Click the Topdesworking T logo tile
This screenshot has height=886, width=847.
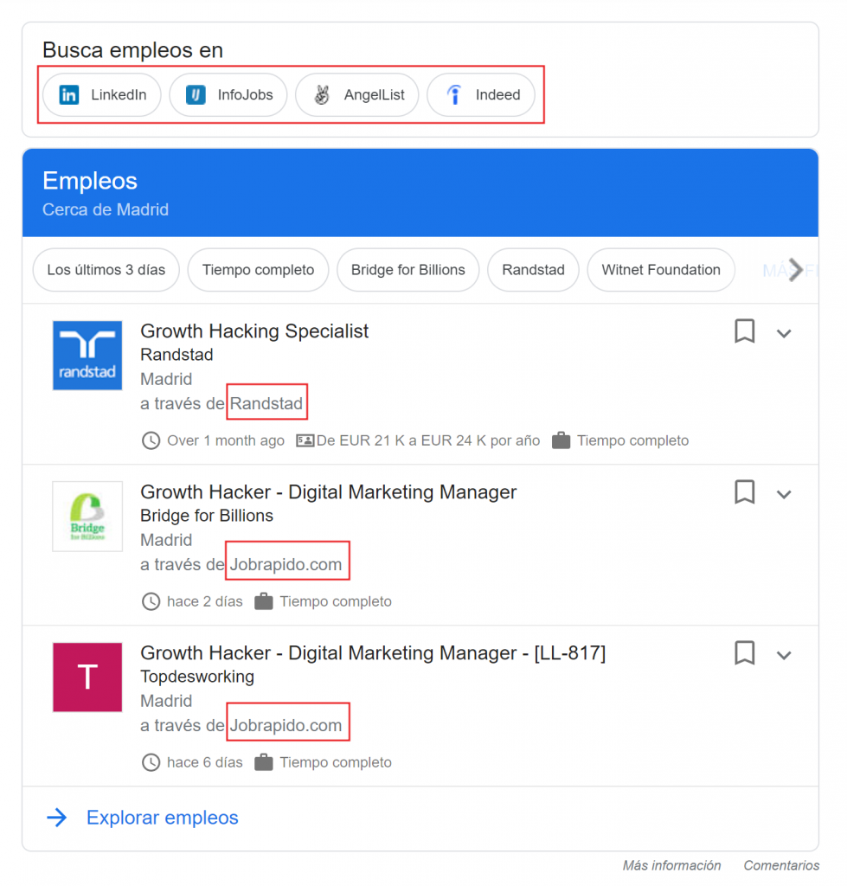[87, 677]
